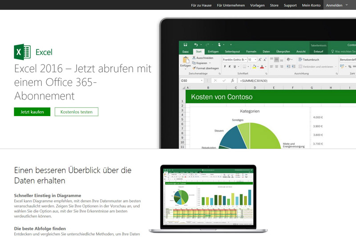Image resolution: width=356 pixels, height=237 pixels.
Task: Click the Undo arrow icon
Action: click(196, 44)
